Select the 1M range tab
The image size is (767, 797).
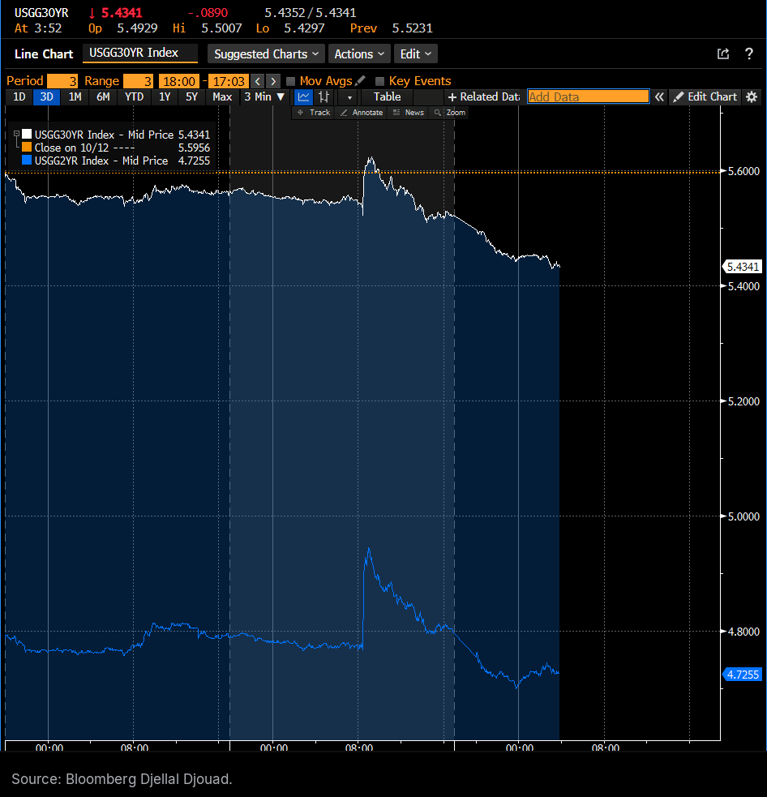75,96
